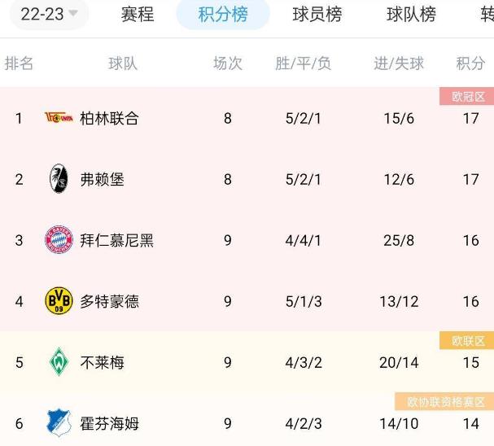Go to the 球队榜 tab
Image resolution: width=494 pixels, height=446 pixels.
(411, 14)
